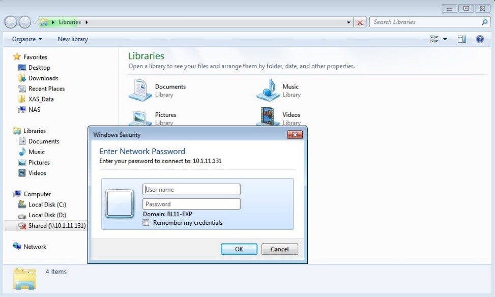
Task: Select Downloads under Favorites
Action: pyautogui.click(x=43, y=78)
